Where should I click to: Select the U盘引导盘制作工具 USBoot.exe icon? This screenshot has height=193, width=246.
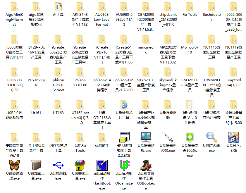(x=146, y=165)
